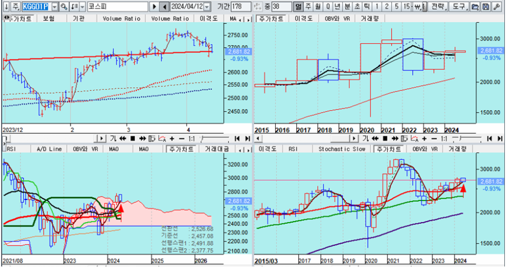
Task: Select the 틱 (tick) period toggle
Action: point(367,6)
